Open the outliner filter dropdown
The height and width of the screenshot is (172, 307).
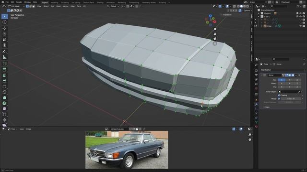point(299,6)
